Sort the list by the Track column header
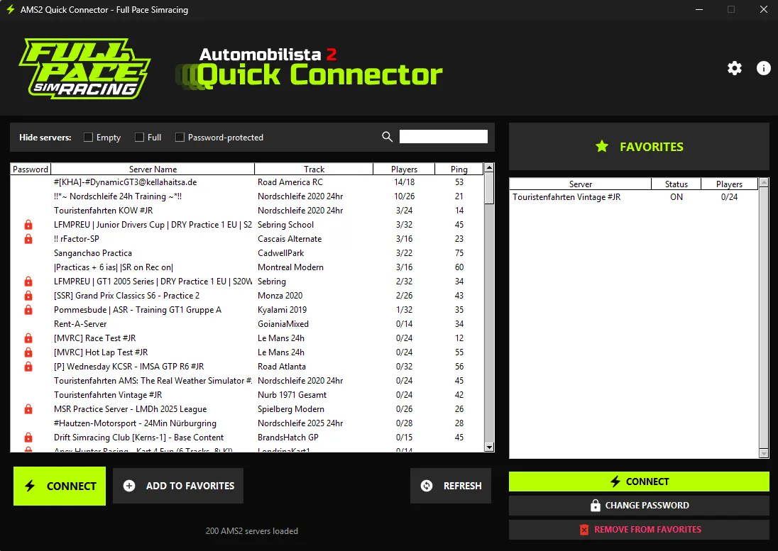 [x=314, y=169]
